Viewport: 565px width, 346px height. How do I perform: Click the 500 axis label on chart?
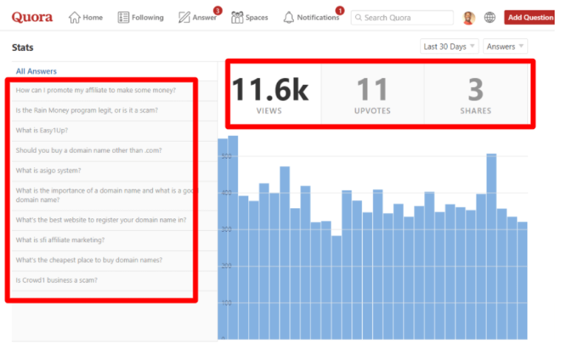tap(227, 156)
